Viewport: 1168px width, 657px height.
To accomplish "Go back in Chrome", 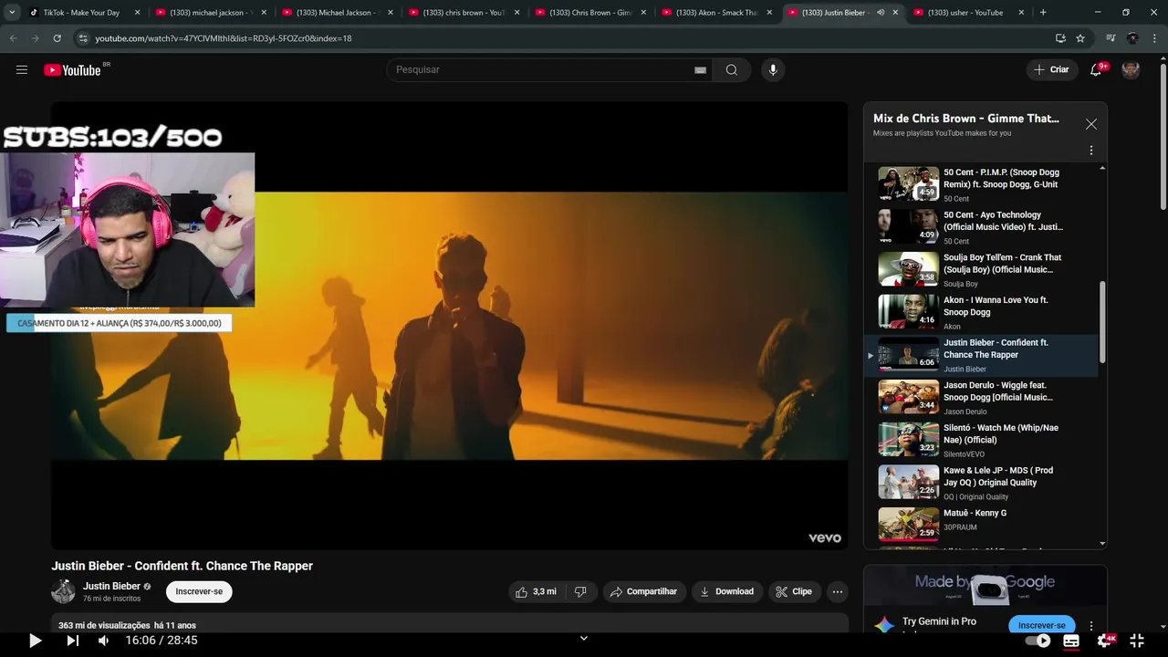I will pyautogui.click(x=13, y=38).
